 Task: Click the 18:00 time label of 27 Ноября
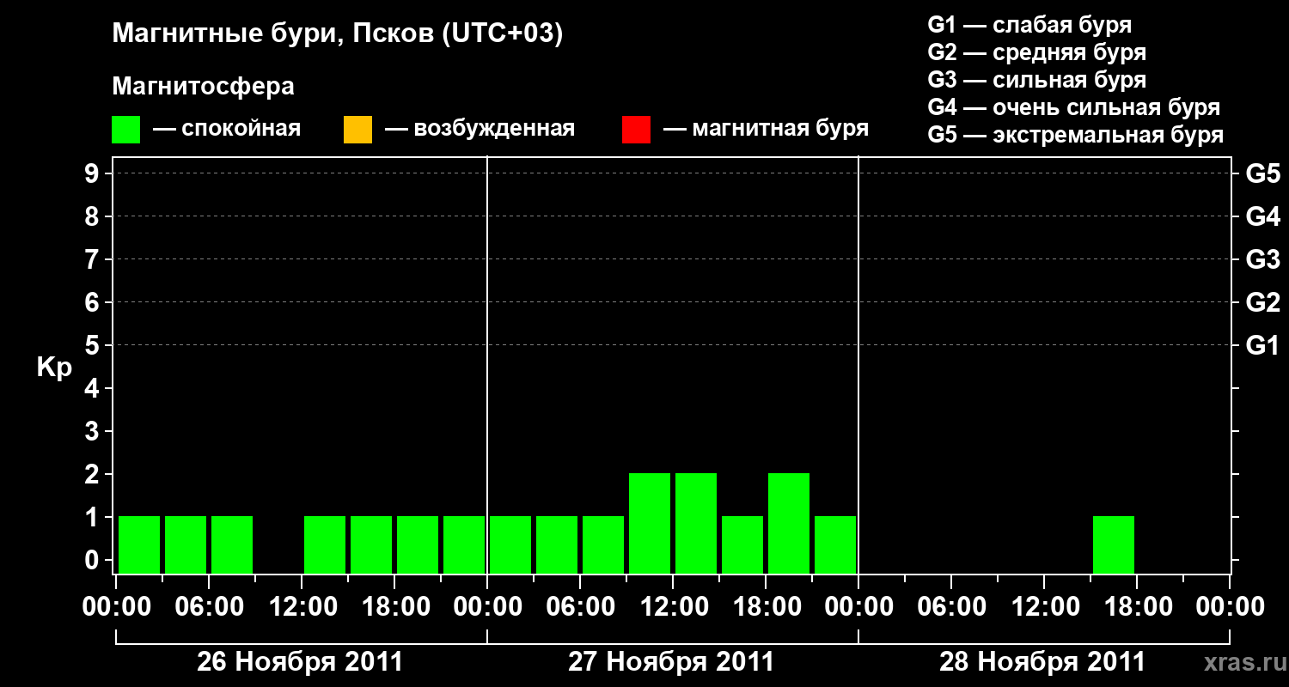pos(766,607)
